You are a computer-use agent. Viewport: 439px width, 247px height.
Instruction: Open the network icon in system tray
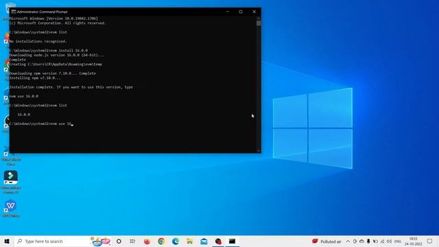(382, 241)
